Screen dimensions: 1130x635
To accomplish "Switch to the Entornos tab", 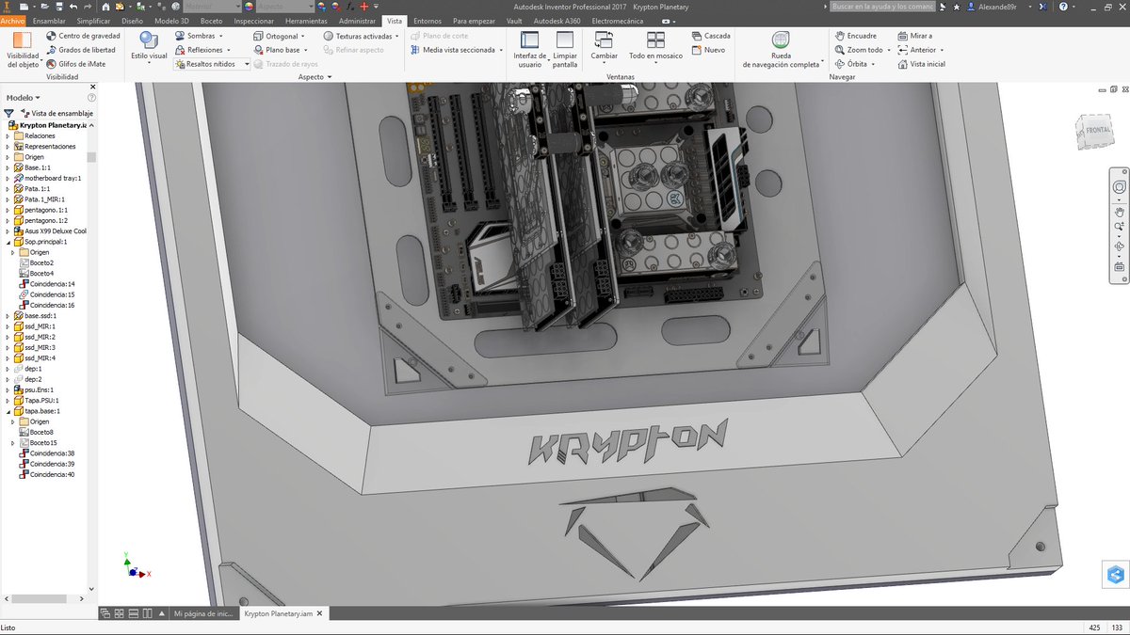I will point(427,20).
